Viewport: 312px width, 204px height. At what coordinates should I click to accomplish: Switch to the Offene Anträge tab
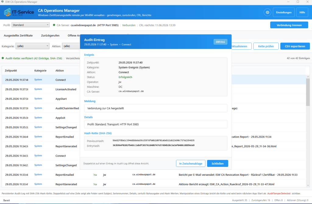74,36
